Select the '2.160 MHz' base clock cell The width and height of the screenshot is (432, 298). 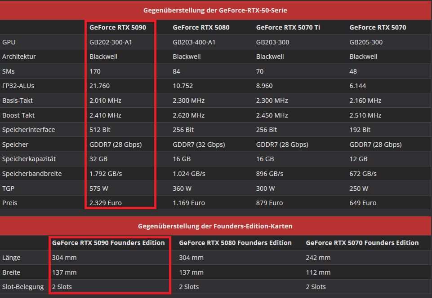[365, 101]
